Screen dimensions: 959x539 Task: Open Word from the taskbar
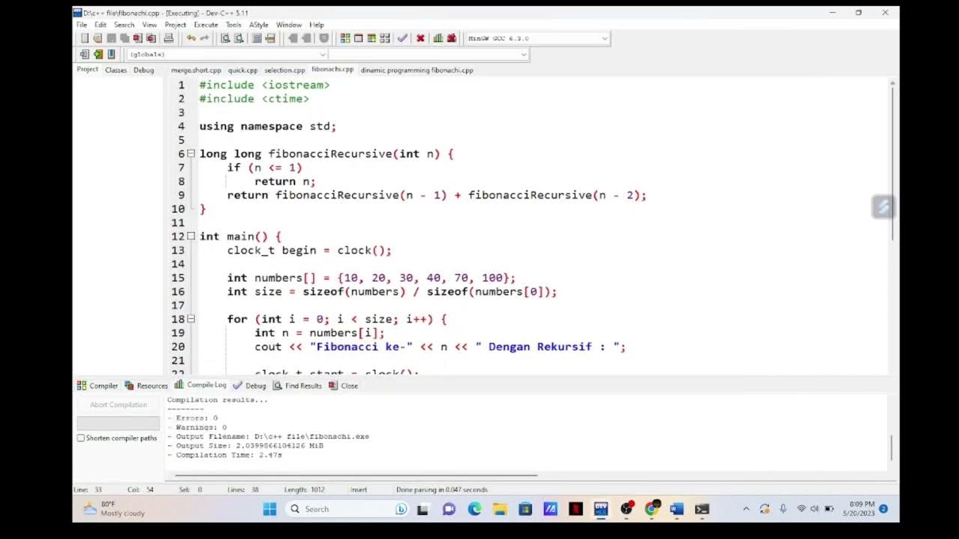tap(677, 509)
